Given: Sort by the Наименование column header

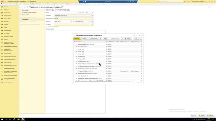Looking at the screenshot, I should click(x=89, y=42).
